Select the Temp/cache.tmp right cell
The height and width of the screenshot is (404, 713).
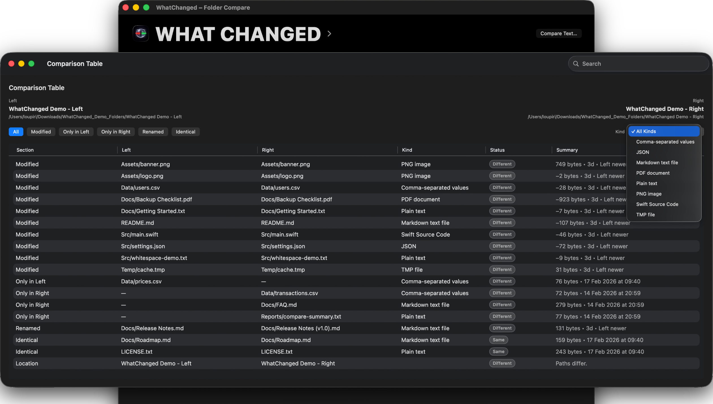[283, 270]
